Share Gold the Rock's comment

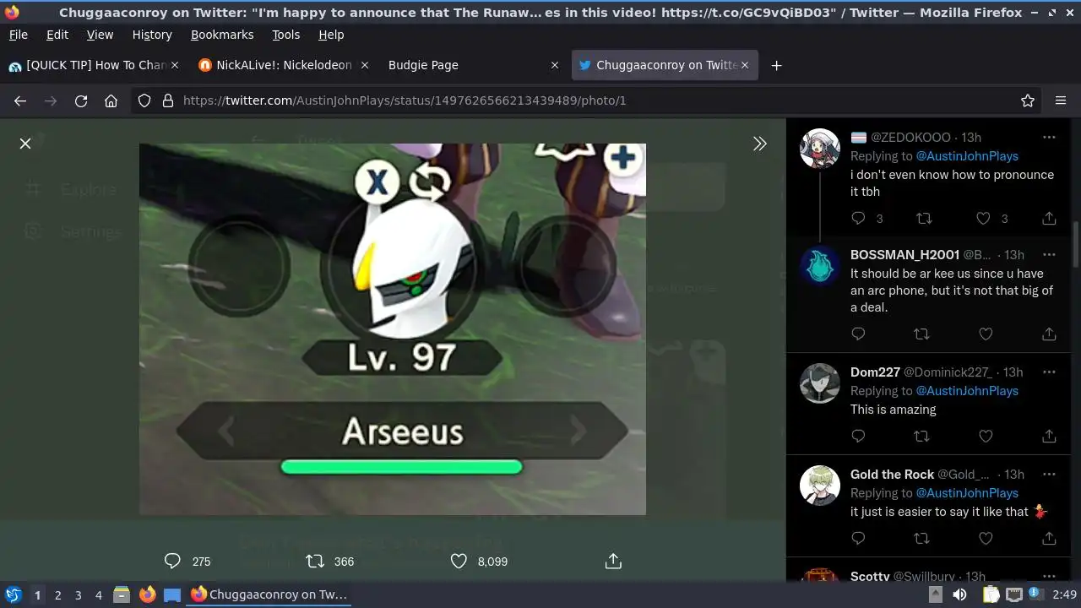click(1049, 538)
